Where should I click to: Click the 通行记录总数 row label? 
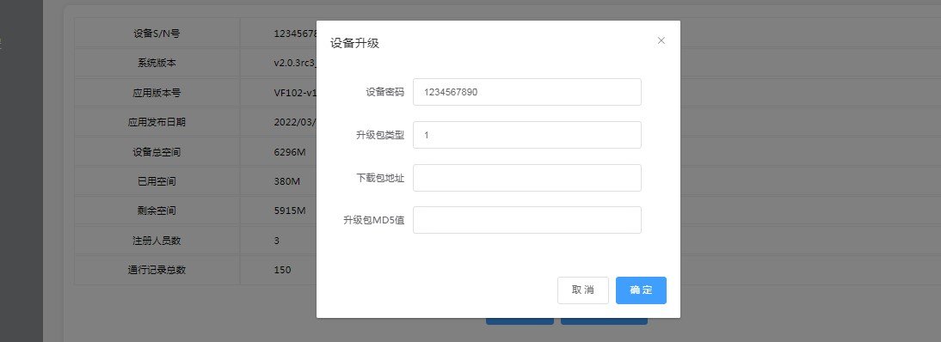(157, 270)
